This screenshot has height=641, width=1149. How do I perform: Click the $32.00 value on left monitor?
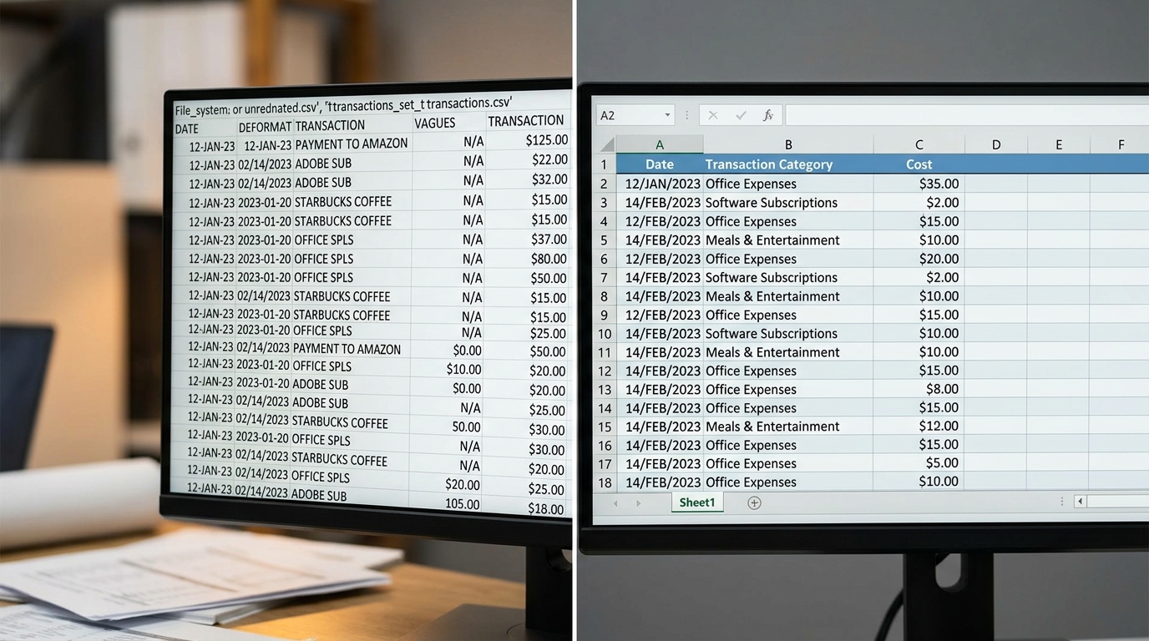coord(549,179)
